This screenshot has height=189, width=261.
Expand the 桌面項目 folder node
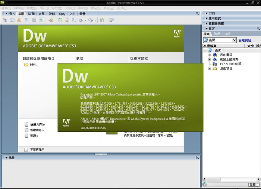click(210, 68)
